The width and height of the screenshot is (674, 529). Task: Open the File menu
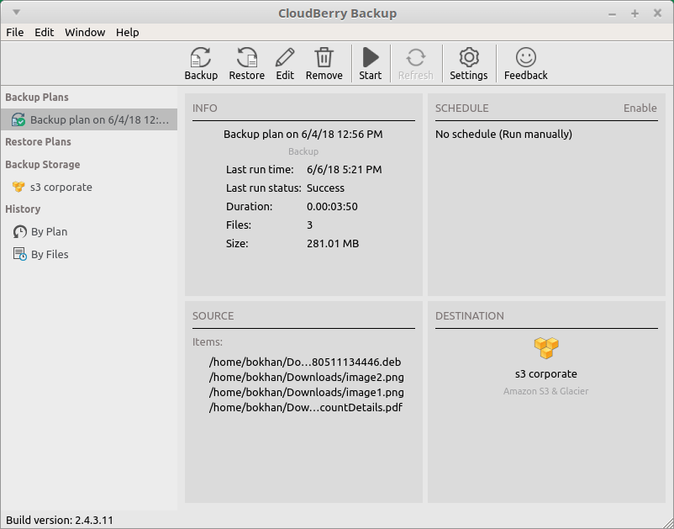[x=15, y=32]
